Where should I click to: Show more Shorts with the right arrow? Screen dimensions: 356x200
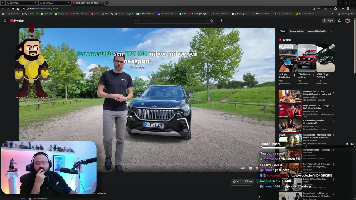(333, 61)
